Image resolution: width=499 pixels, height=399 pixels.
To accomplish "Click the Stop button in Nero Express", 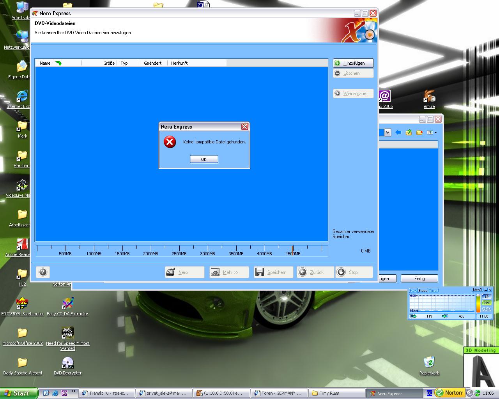I will click(x=354, y=272).
